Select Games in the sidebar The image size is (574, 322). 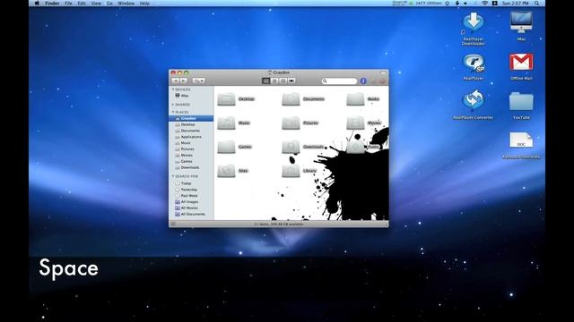click(x=191, y=161)
